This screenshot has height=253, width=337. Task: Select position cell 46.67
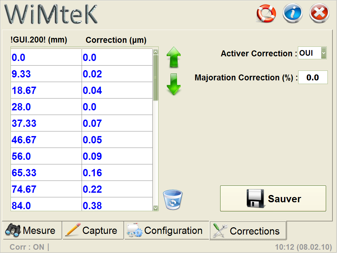pos(46,140)
